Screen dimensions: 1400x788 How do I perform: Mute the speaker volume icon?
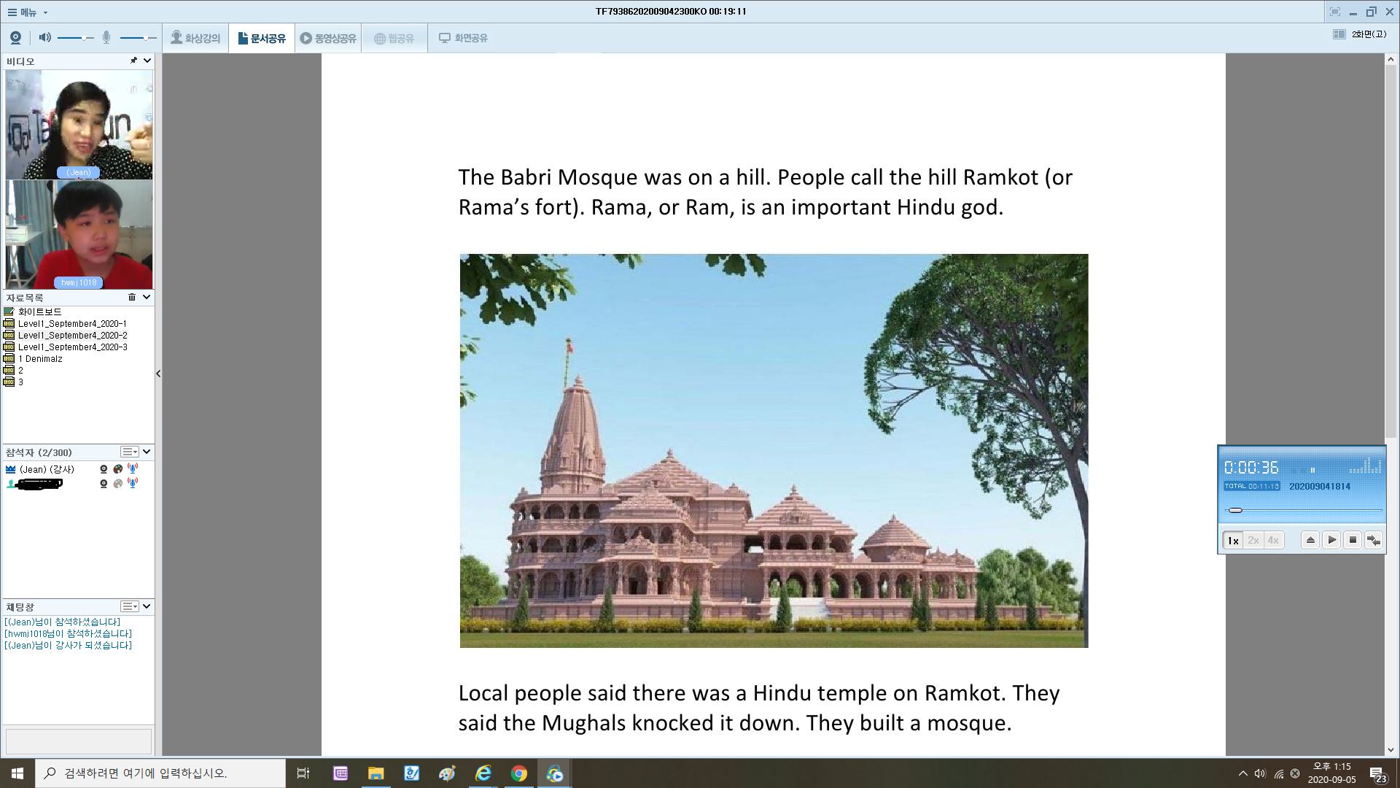45,37
